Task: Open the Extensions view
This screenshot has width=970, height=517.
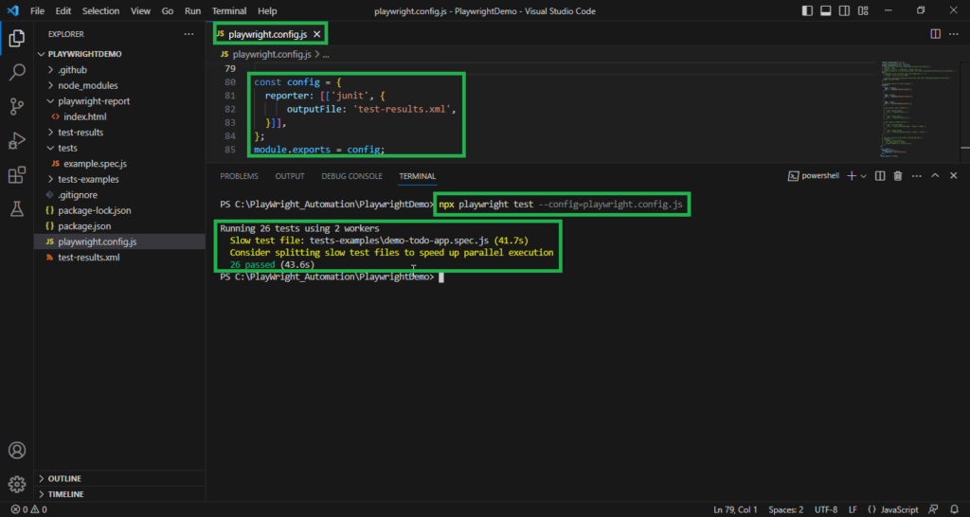Action: coord(17,175)
